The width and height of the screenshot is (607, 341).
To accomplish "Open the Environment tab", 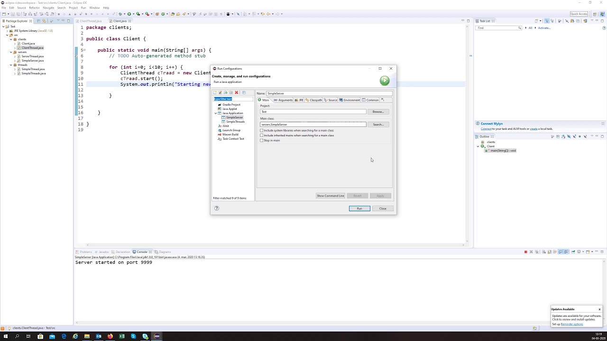I will (350, 100).
